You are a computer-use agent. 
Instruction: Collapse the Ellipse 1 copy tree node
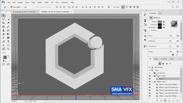click(x=152, y=82)
